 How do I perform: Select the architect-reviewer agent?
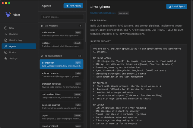62,85
